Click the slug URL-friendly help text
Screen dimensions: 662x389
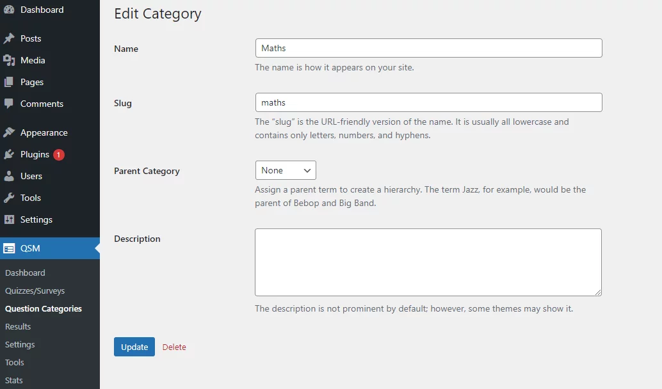pos(412,129)
